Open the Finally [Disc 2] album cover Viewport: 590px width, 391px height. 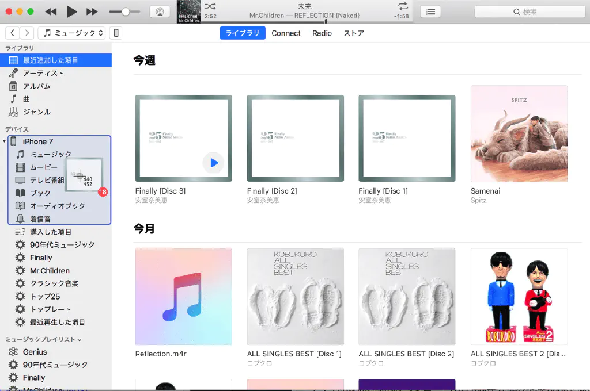[296, 138]
